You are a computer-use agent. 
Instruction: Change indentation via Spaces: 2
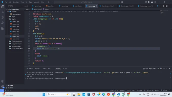click(x=122, y=90)
